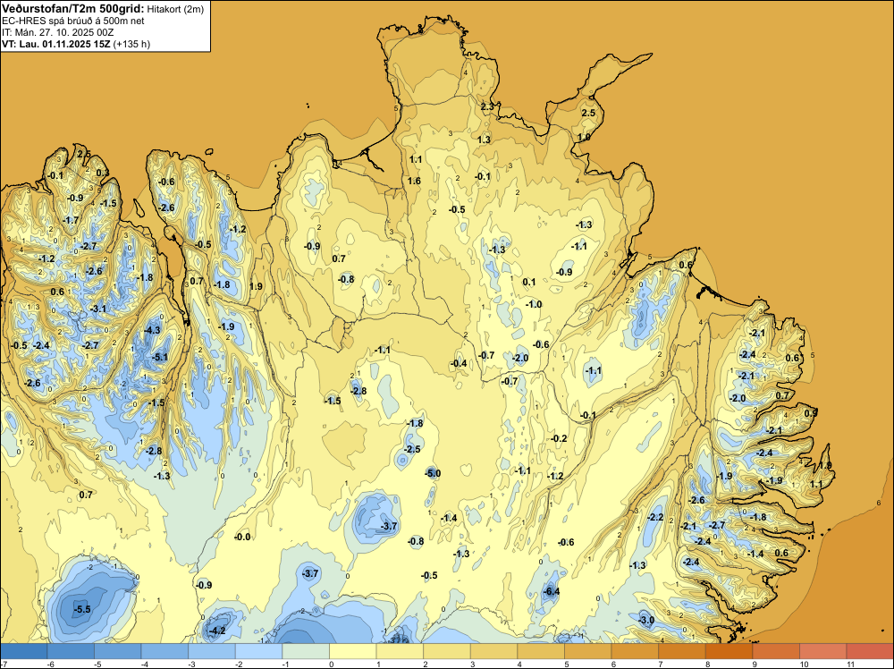
Task: Click the '-0.4' temperature value
Action: 459,363
